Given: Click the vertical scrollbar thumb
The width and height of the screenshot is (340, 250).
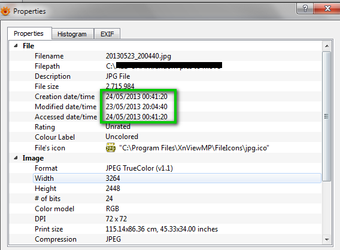Looking at the screenshot, I should click(327, 116).
